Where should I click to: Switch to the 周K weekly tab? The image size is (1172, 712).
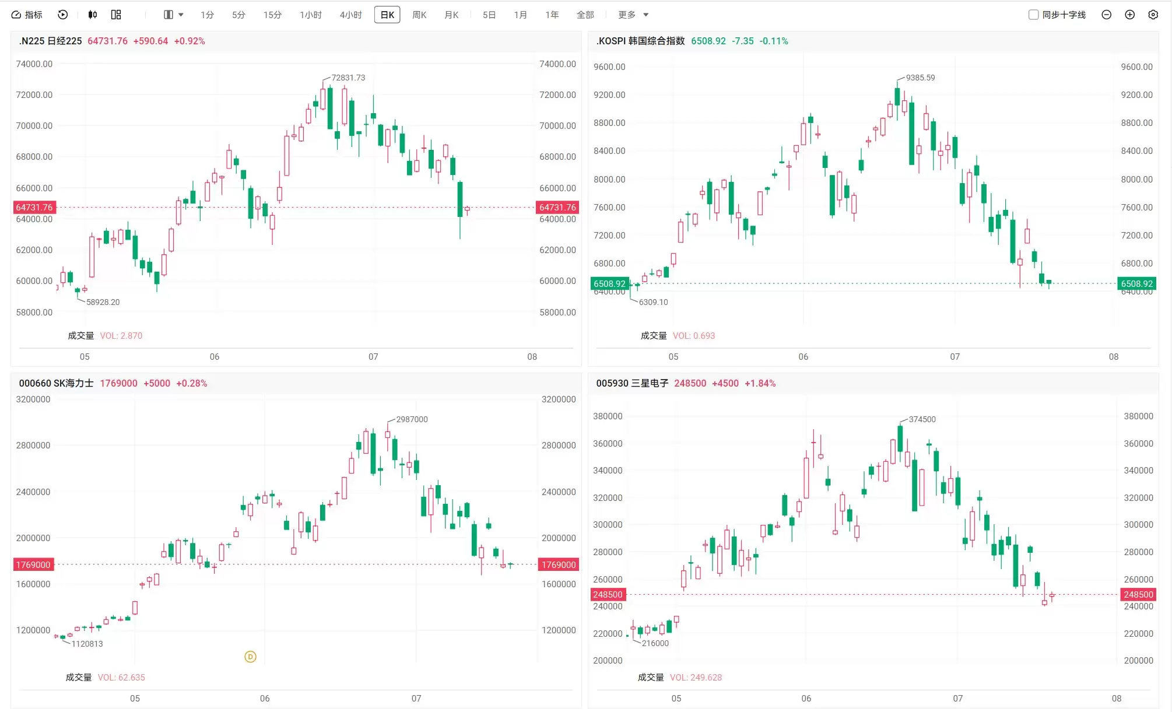point(419,15)
